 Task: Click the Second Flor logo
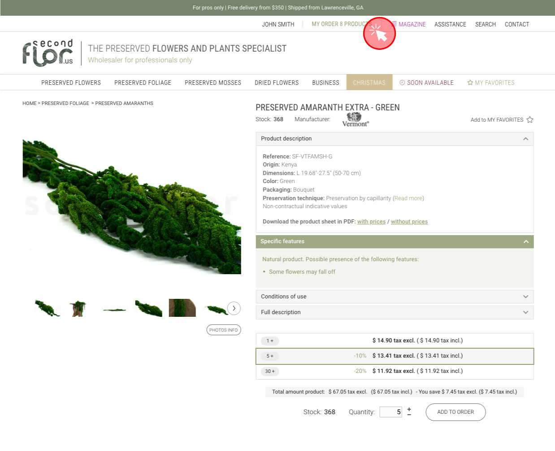(48, 53)
